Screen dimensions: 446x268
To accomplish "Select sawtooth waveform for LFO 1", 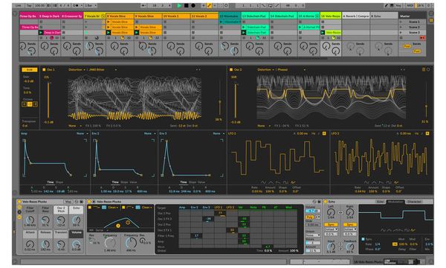I will click(x=278, y=182).
